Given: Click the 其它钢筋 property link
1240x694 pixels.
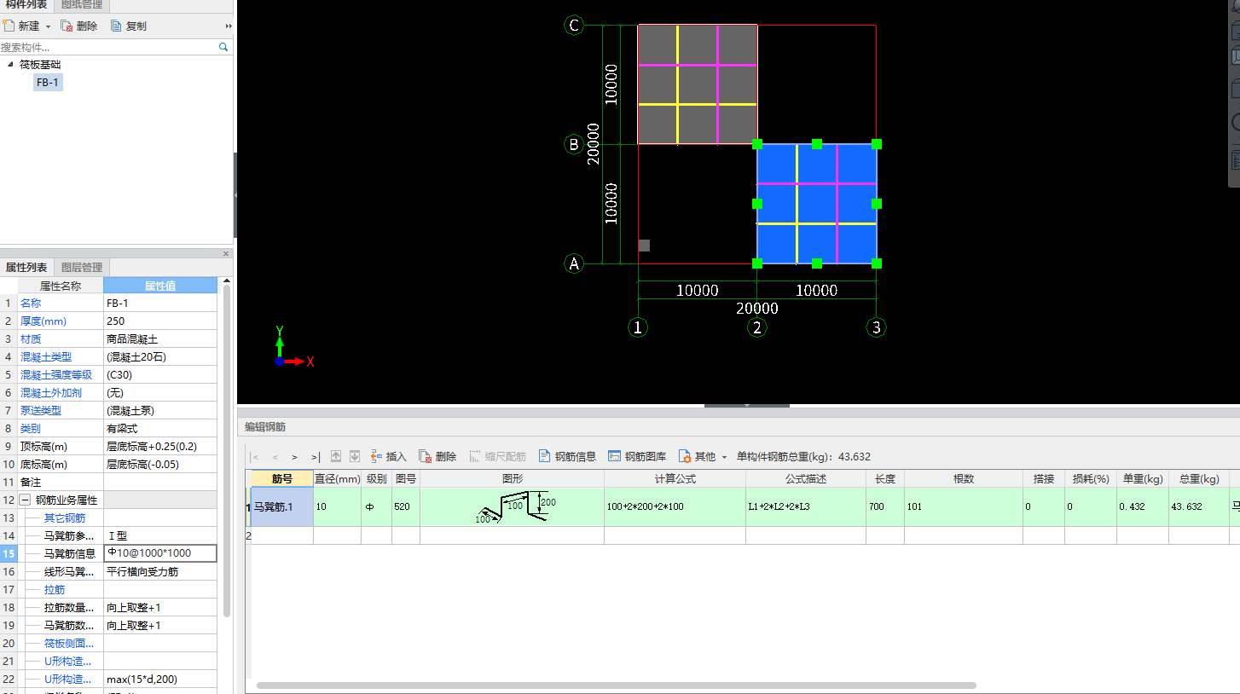Looking at the screenshot, I should click(x=65, y=518).
